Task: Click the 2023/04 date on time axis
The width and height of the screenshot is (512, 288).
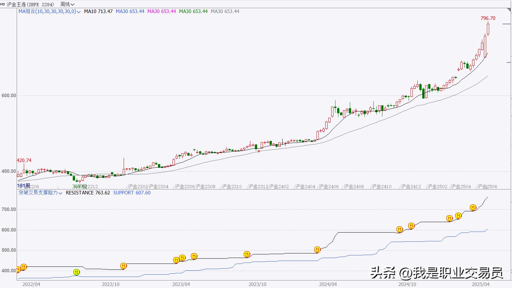Action: pyautogui.click(x=181, y=284)
